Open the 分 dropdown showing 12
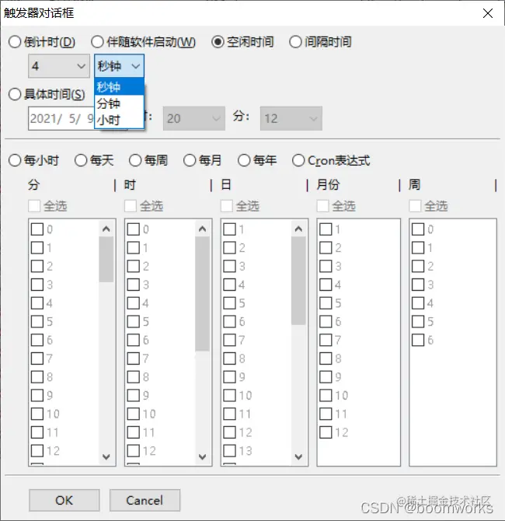Screen dimensions: 505x521 tap(291, 118)
